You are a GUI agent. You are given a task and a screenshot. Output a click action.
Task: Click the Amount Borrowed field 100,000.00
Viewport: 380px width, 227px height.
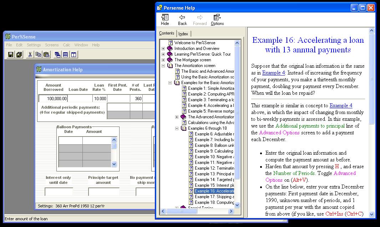click(x=53, y=98)
